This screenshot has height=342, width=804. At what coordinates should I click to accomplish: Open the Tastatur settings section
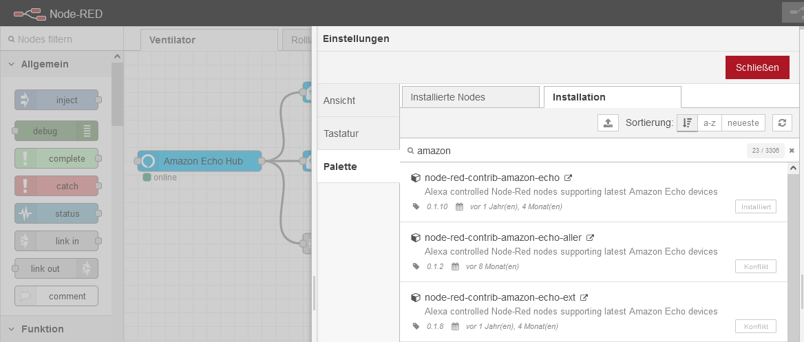click(x=358, y=133)
